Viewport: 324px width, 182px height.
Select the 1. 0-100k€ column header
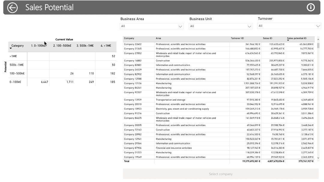point(38,46)
